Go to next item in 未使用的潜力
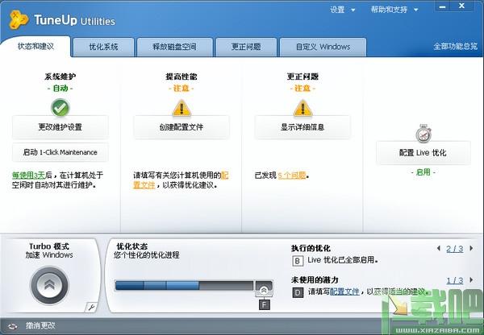Screen dimensions: 484x335 [471, 279]
